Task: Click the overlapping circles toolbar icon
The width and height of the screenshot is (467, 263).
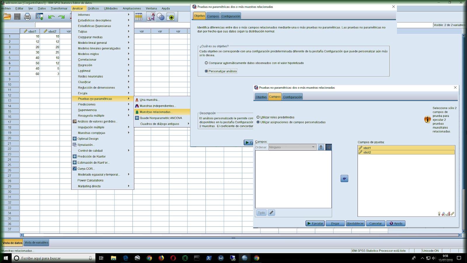Action: click(161, 17)
